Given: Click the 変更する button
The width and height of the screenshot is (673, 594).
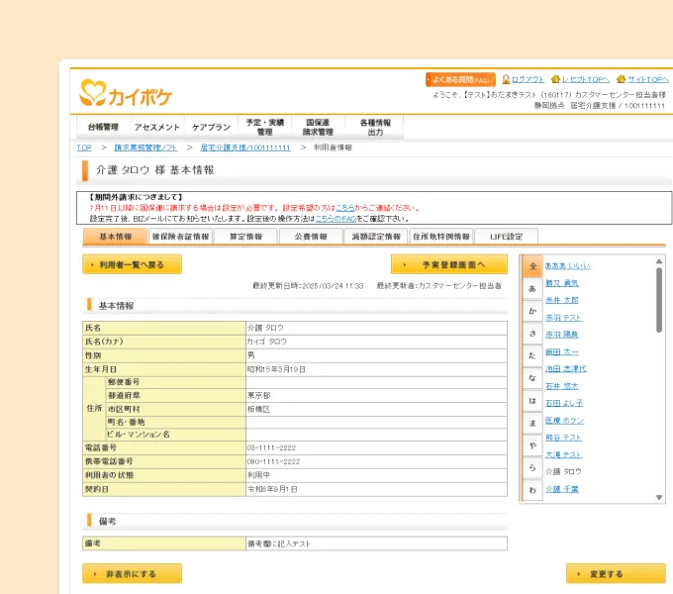Looking at the screenshot, I should (616, 573).
